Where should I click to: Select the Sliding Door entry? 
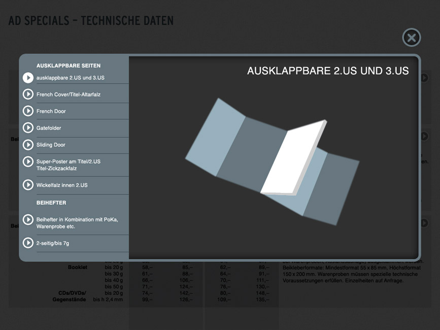51,145
